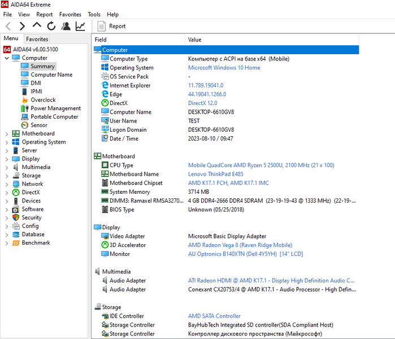Click the Network icon in tree
Screen dimensions: 395x339
tap(16, 184)
